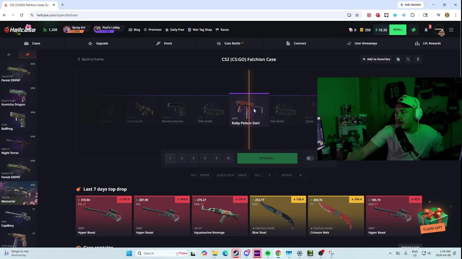
Task: Open the Capillary AWP sidebar drop
Action: click(x=19, y=218)
